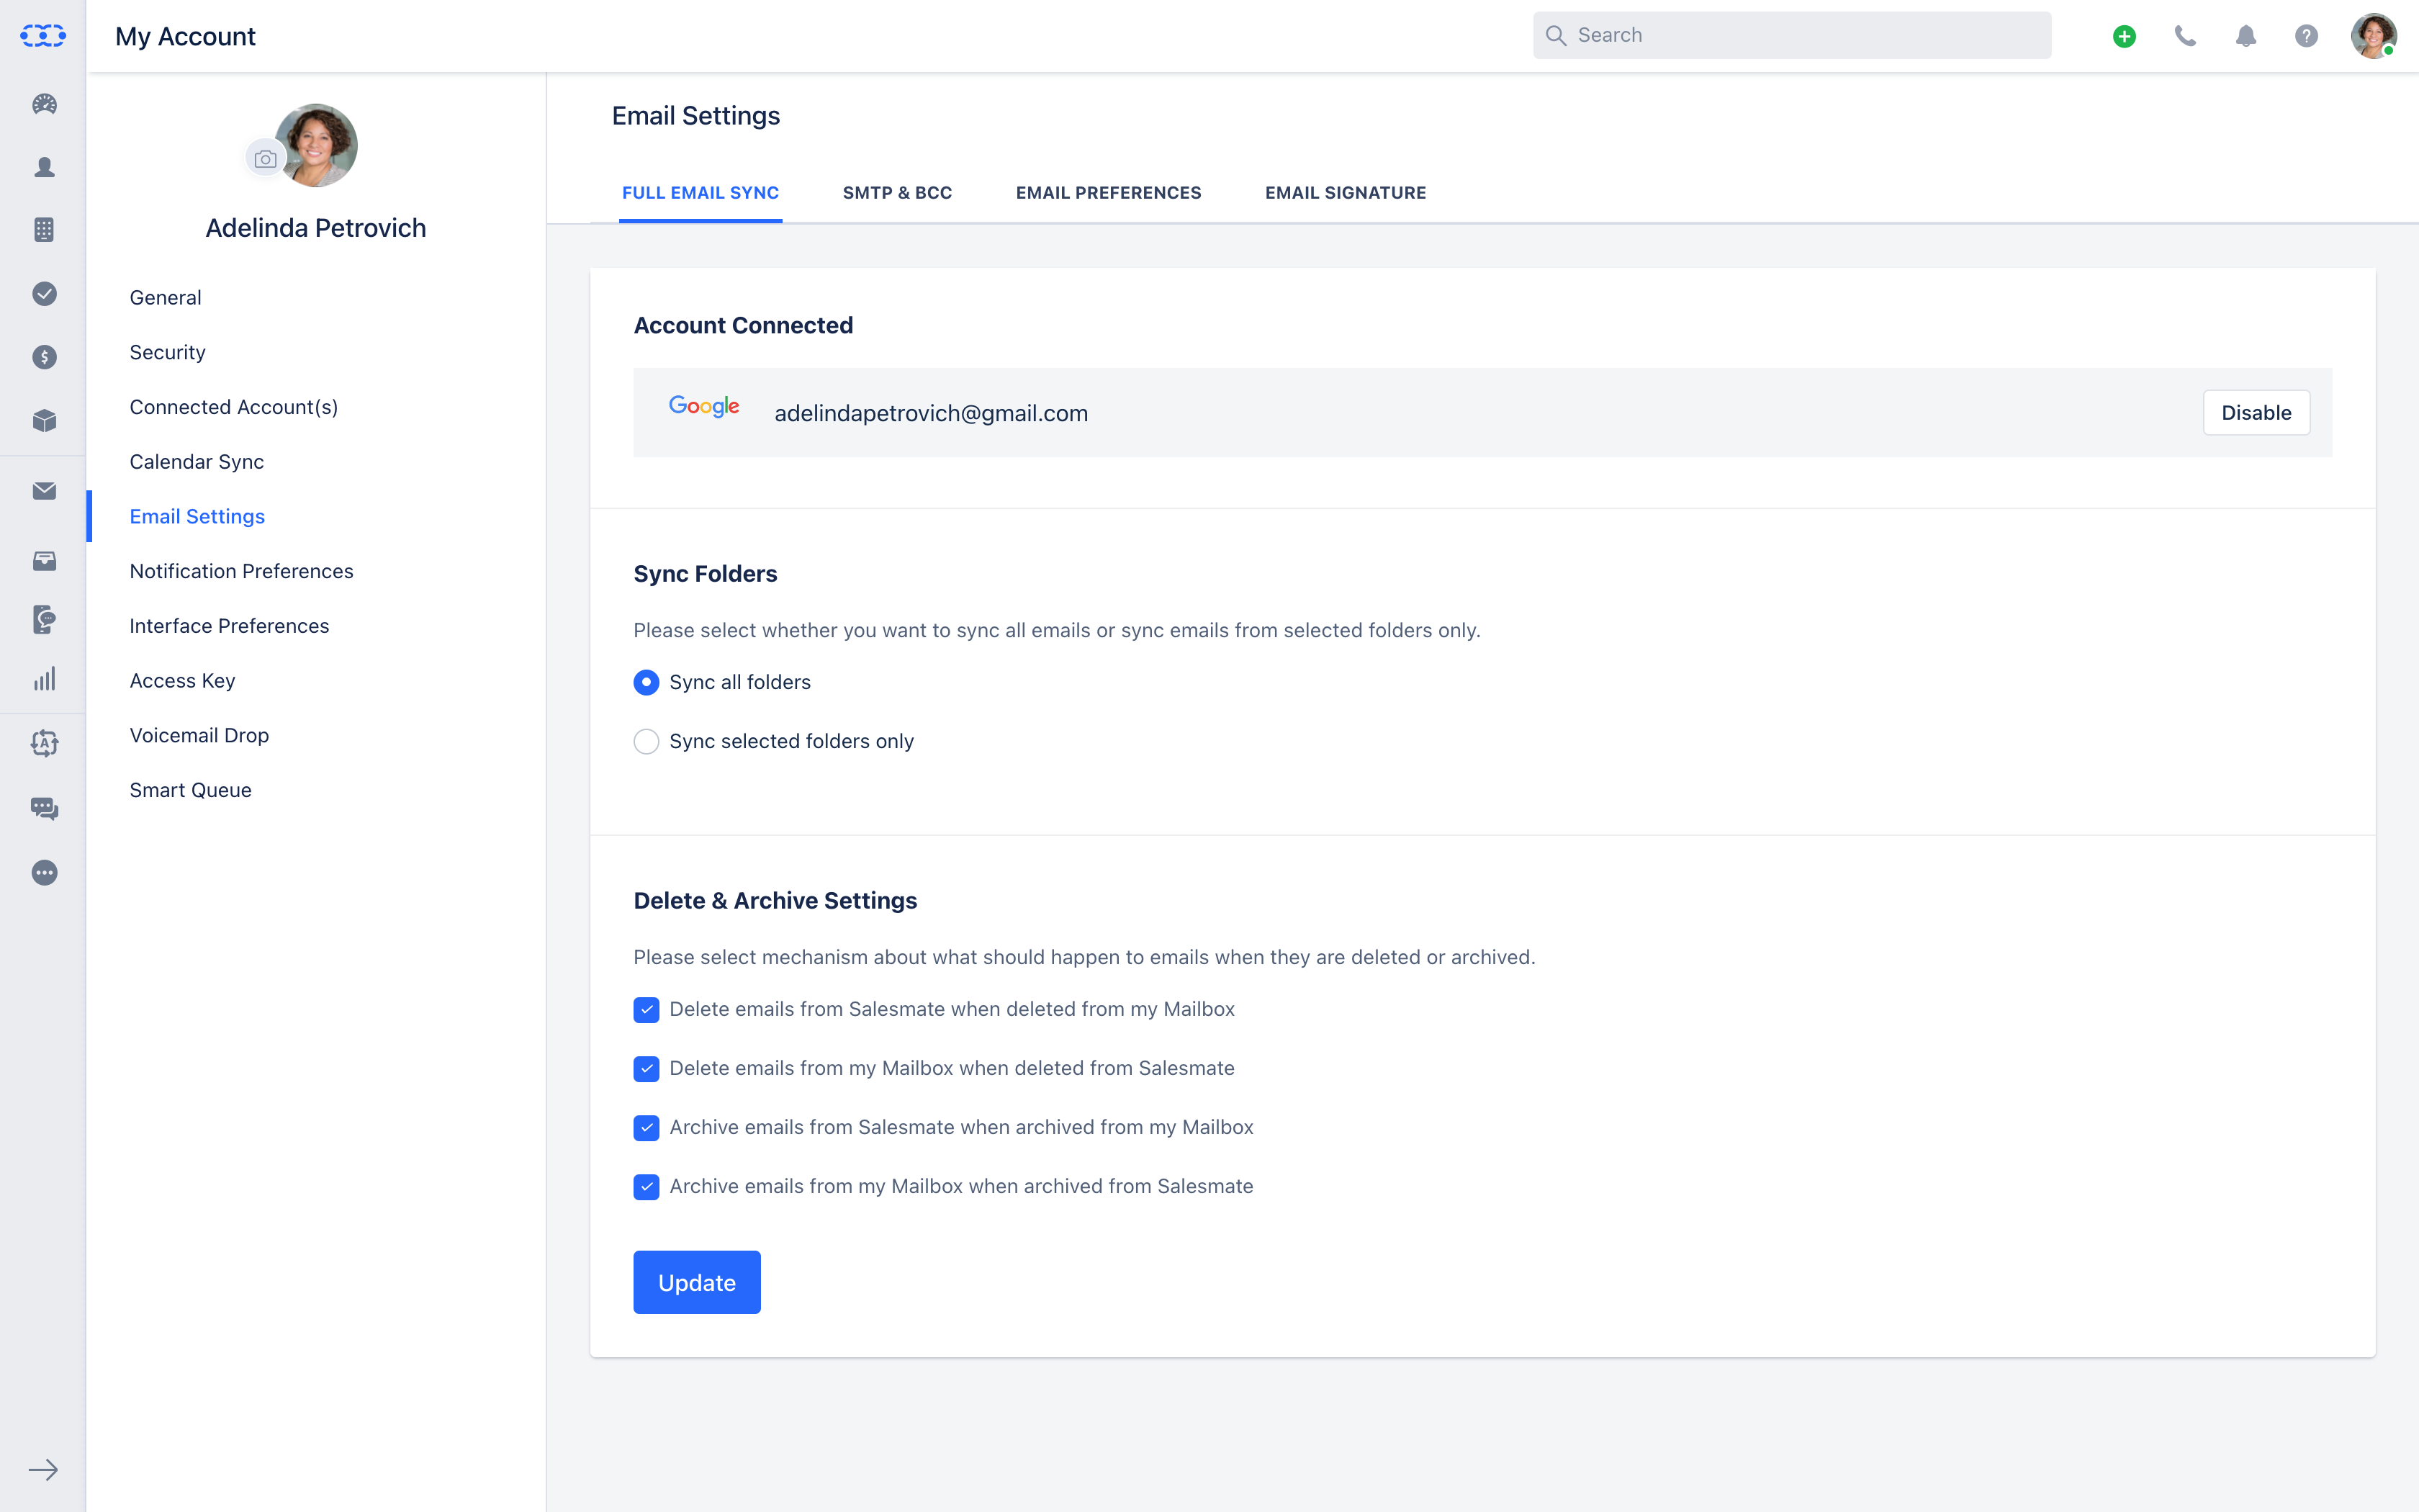Open the Email Preferences tab

pos(1109,193)
